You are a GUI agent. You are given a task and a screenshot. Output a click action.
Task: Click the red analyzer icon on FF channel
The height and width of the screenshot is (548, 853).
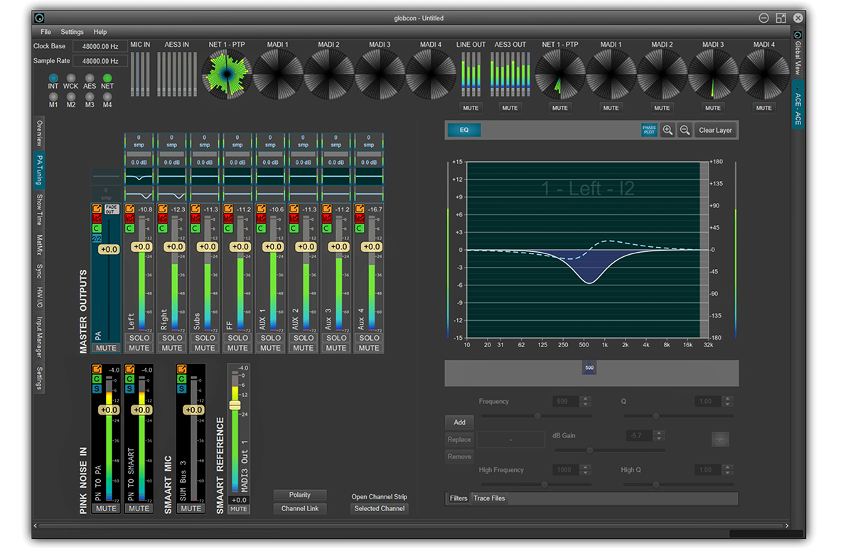point(228,219)
